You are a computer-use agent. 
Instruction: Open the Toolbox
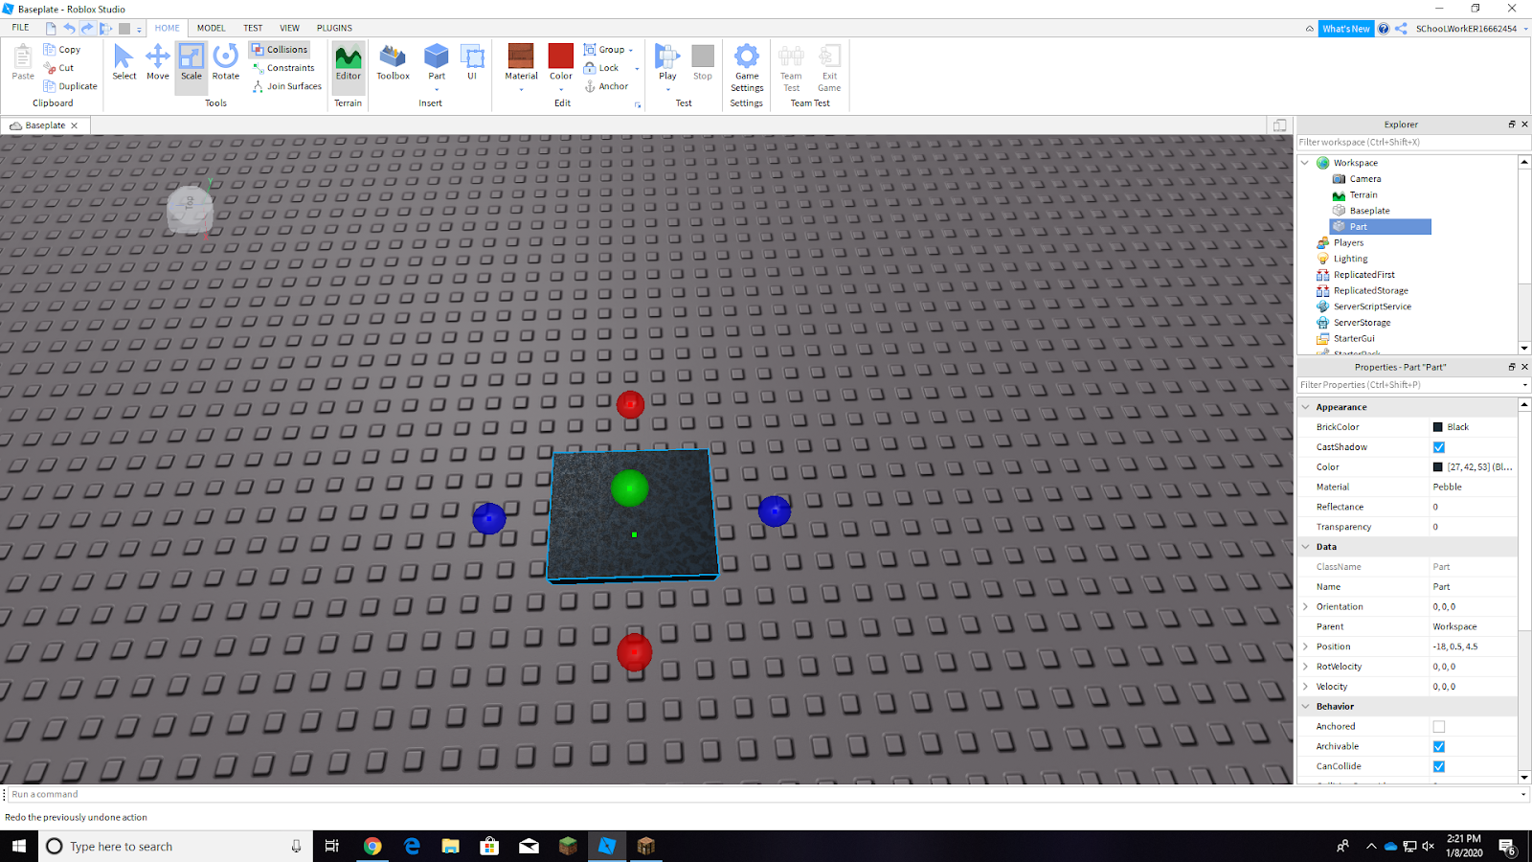click(x=393, y=62)
